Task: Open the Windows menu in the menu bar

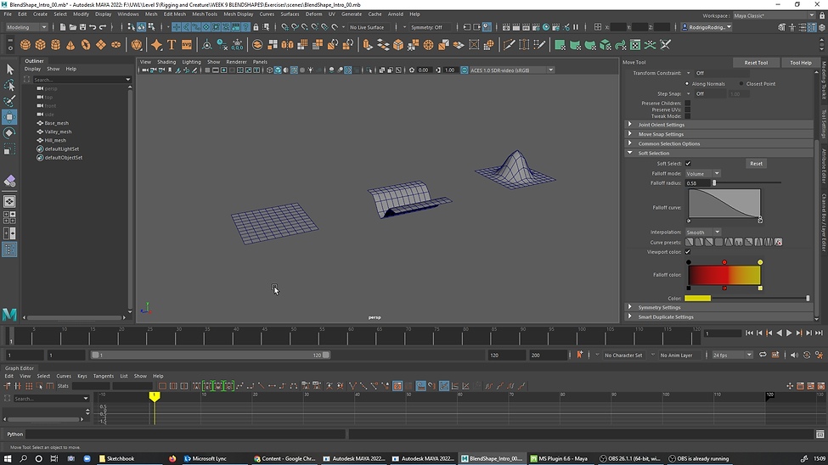Action: 127,14
